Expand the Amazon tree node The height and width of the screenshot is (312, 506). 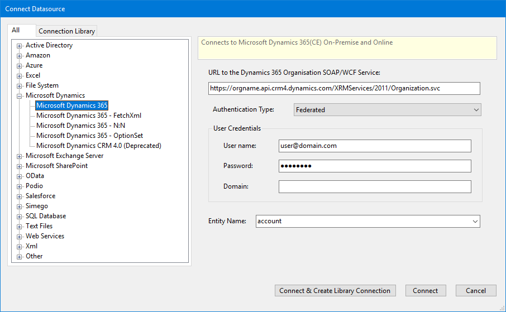pyautogui.click(x=20, y=56)
